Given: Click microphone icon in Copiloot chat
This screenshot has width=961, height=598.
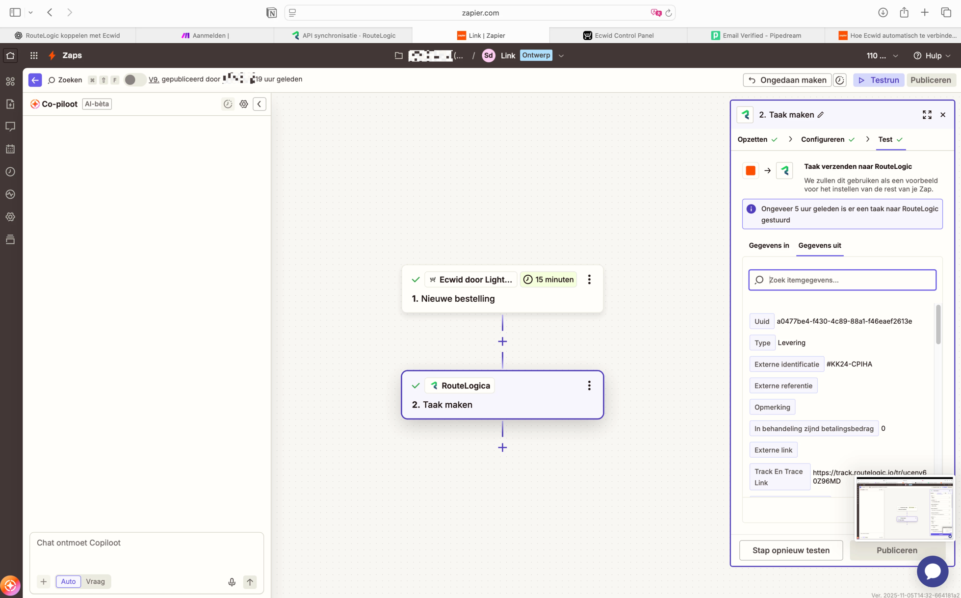Looking at the screenshot, I should (x=232, y=582).
